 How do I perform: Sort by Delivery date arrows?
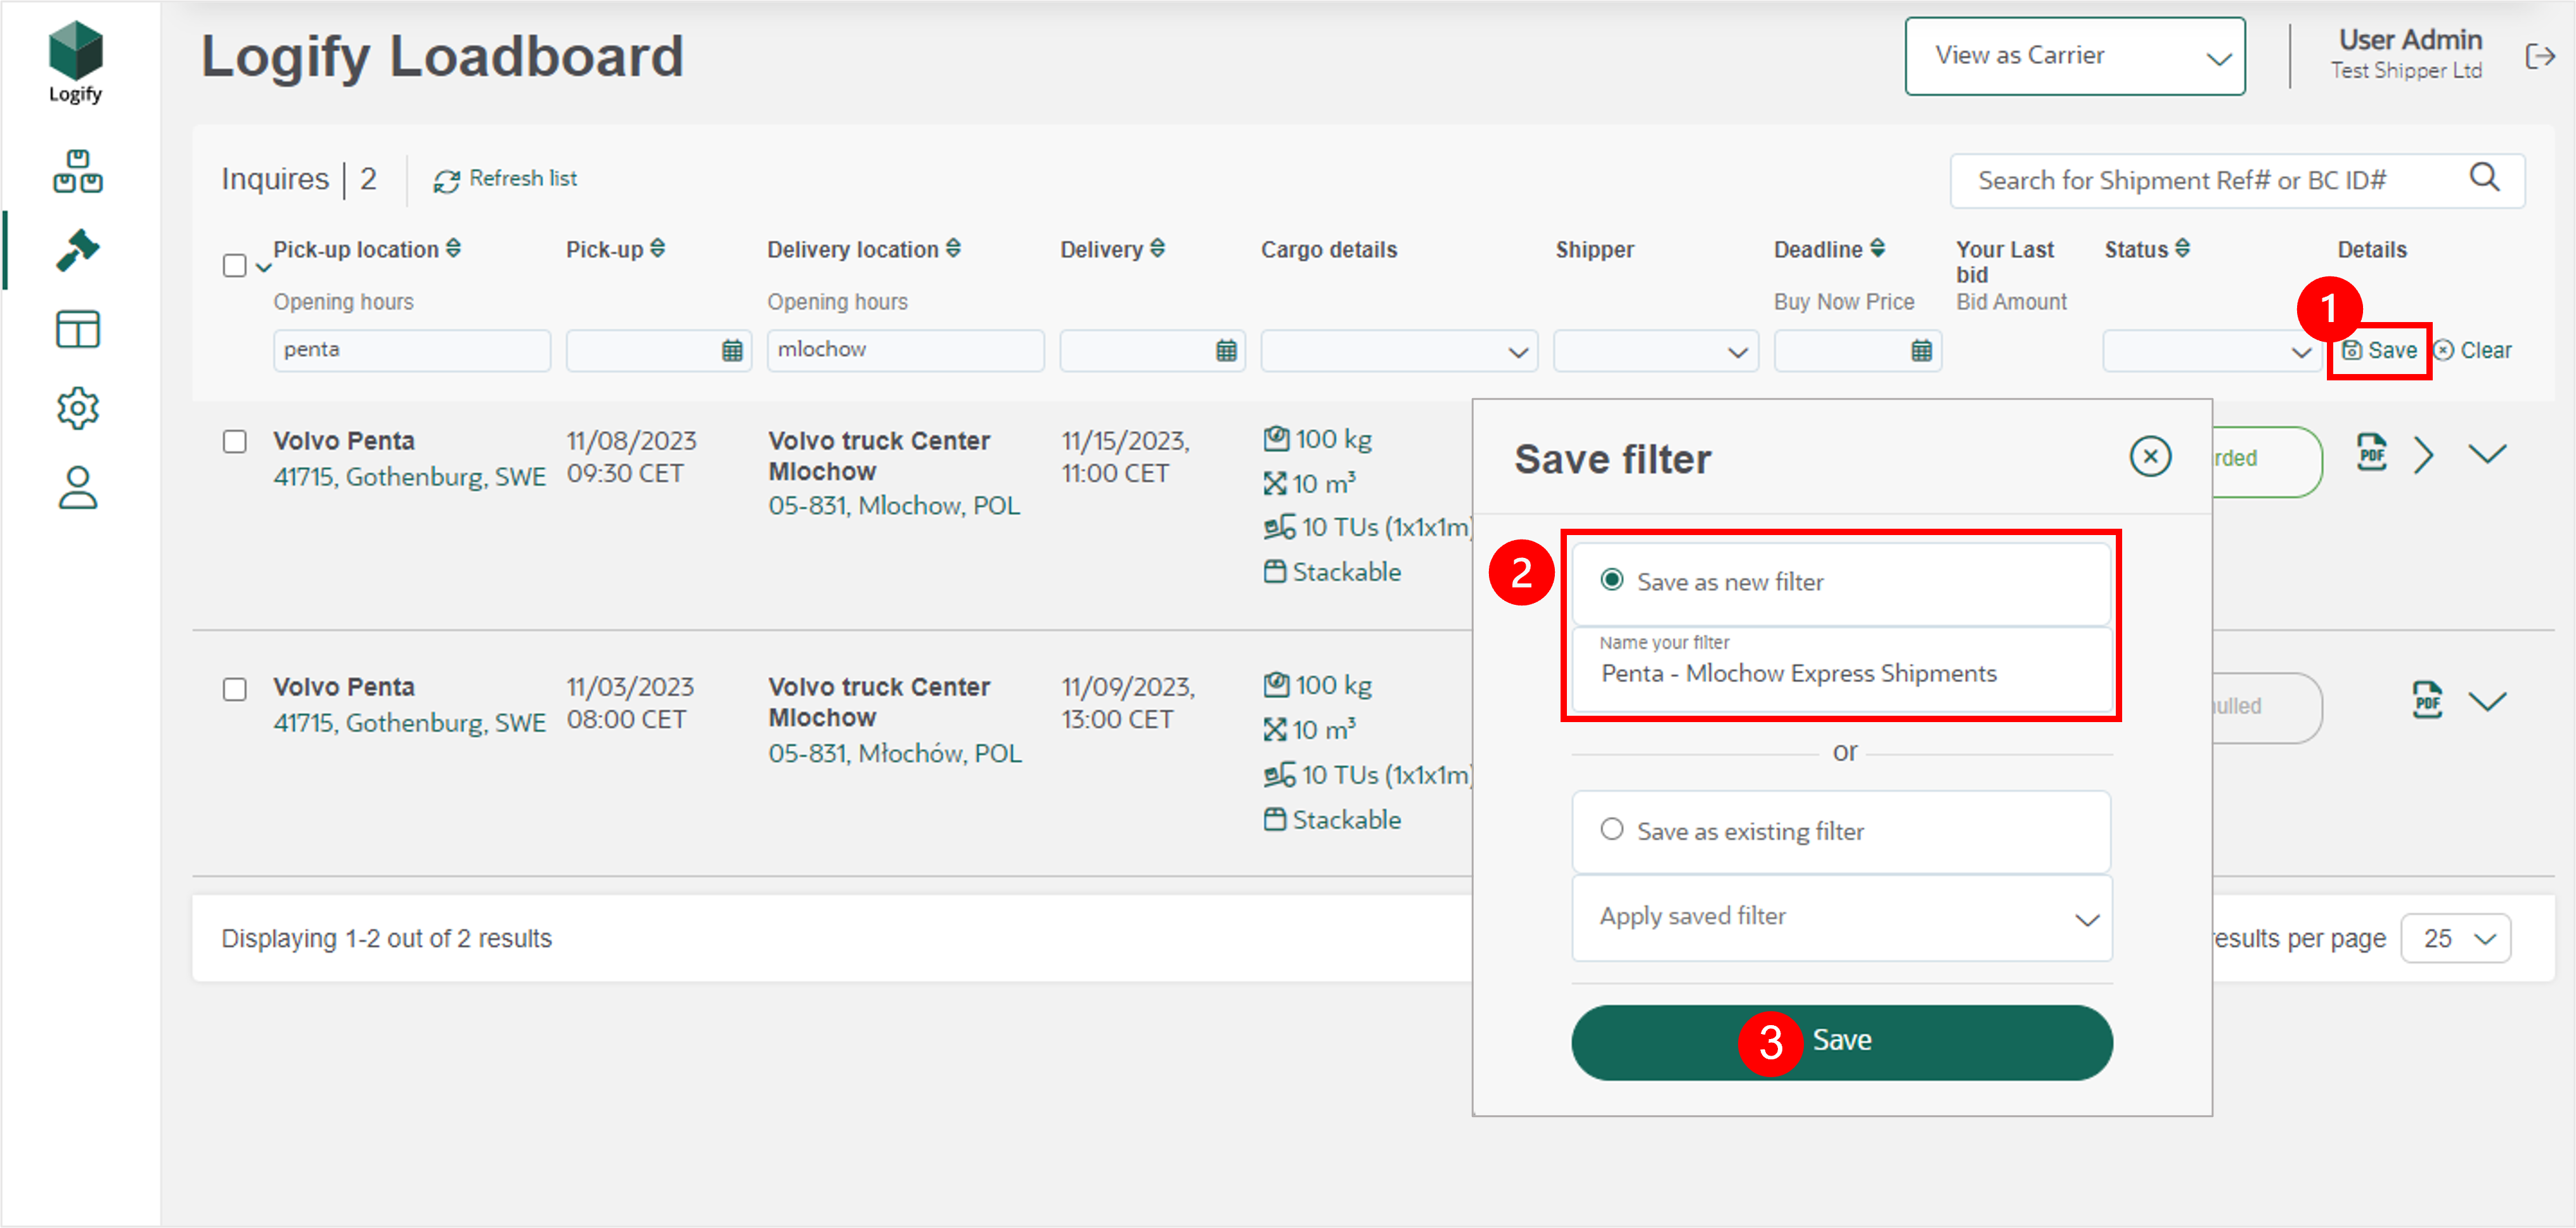click(1157, 248)
